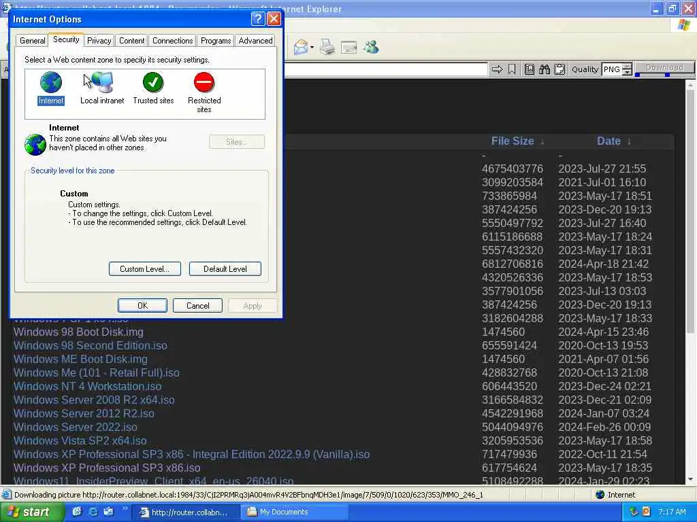Viewport: 697px width, 522px height.
Task: Switch to the Privacy tab
Action: [99, 40]
